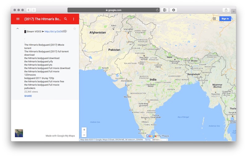Zoom out on the map
Screen dimensions: 247x157
pyautogui.click(x=84, y=135)
